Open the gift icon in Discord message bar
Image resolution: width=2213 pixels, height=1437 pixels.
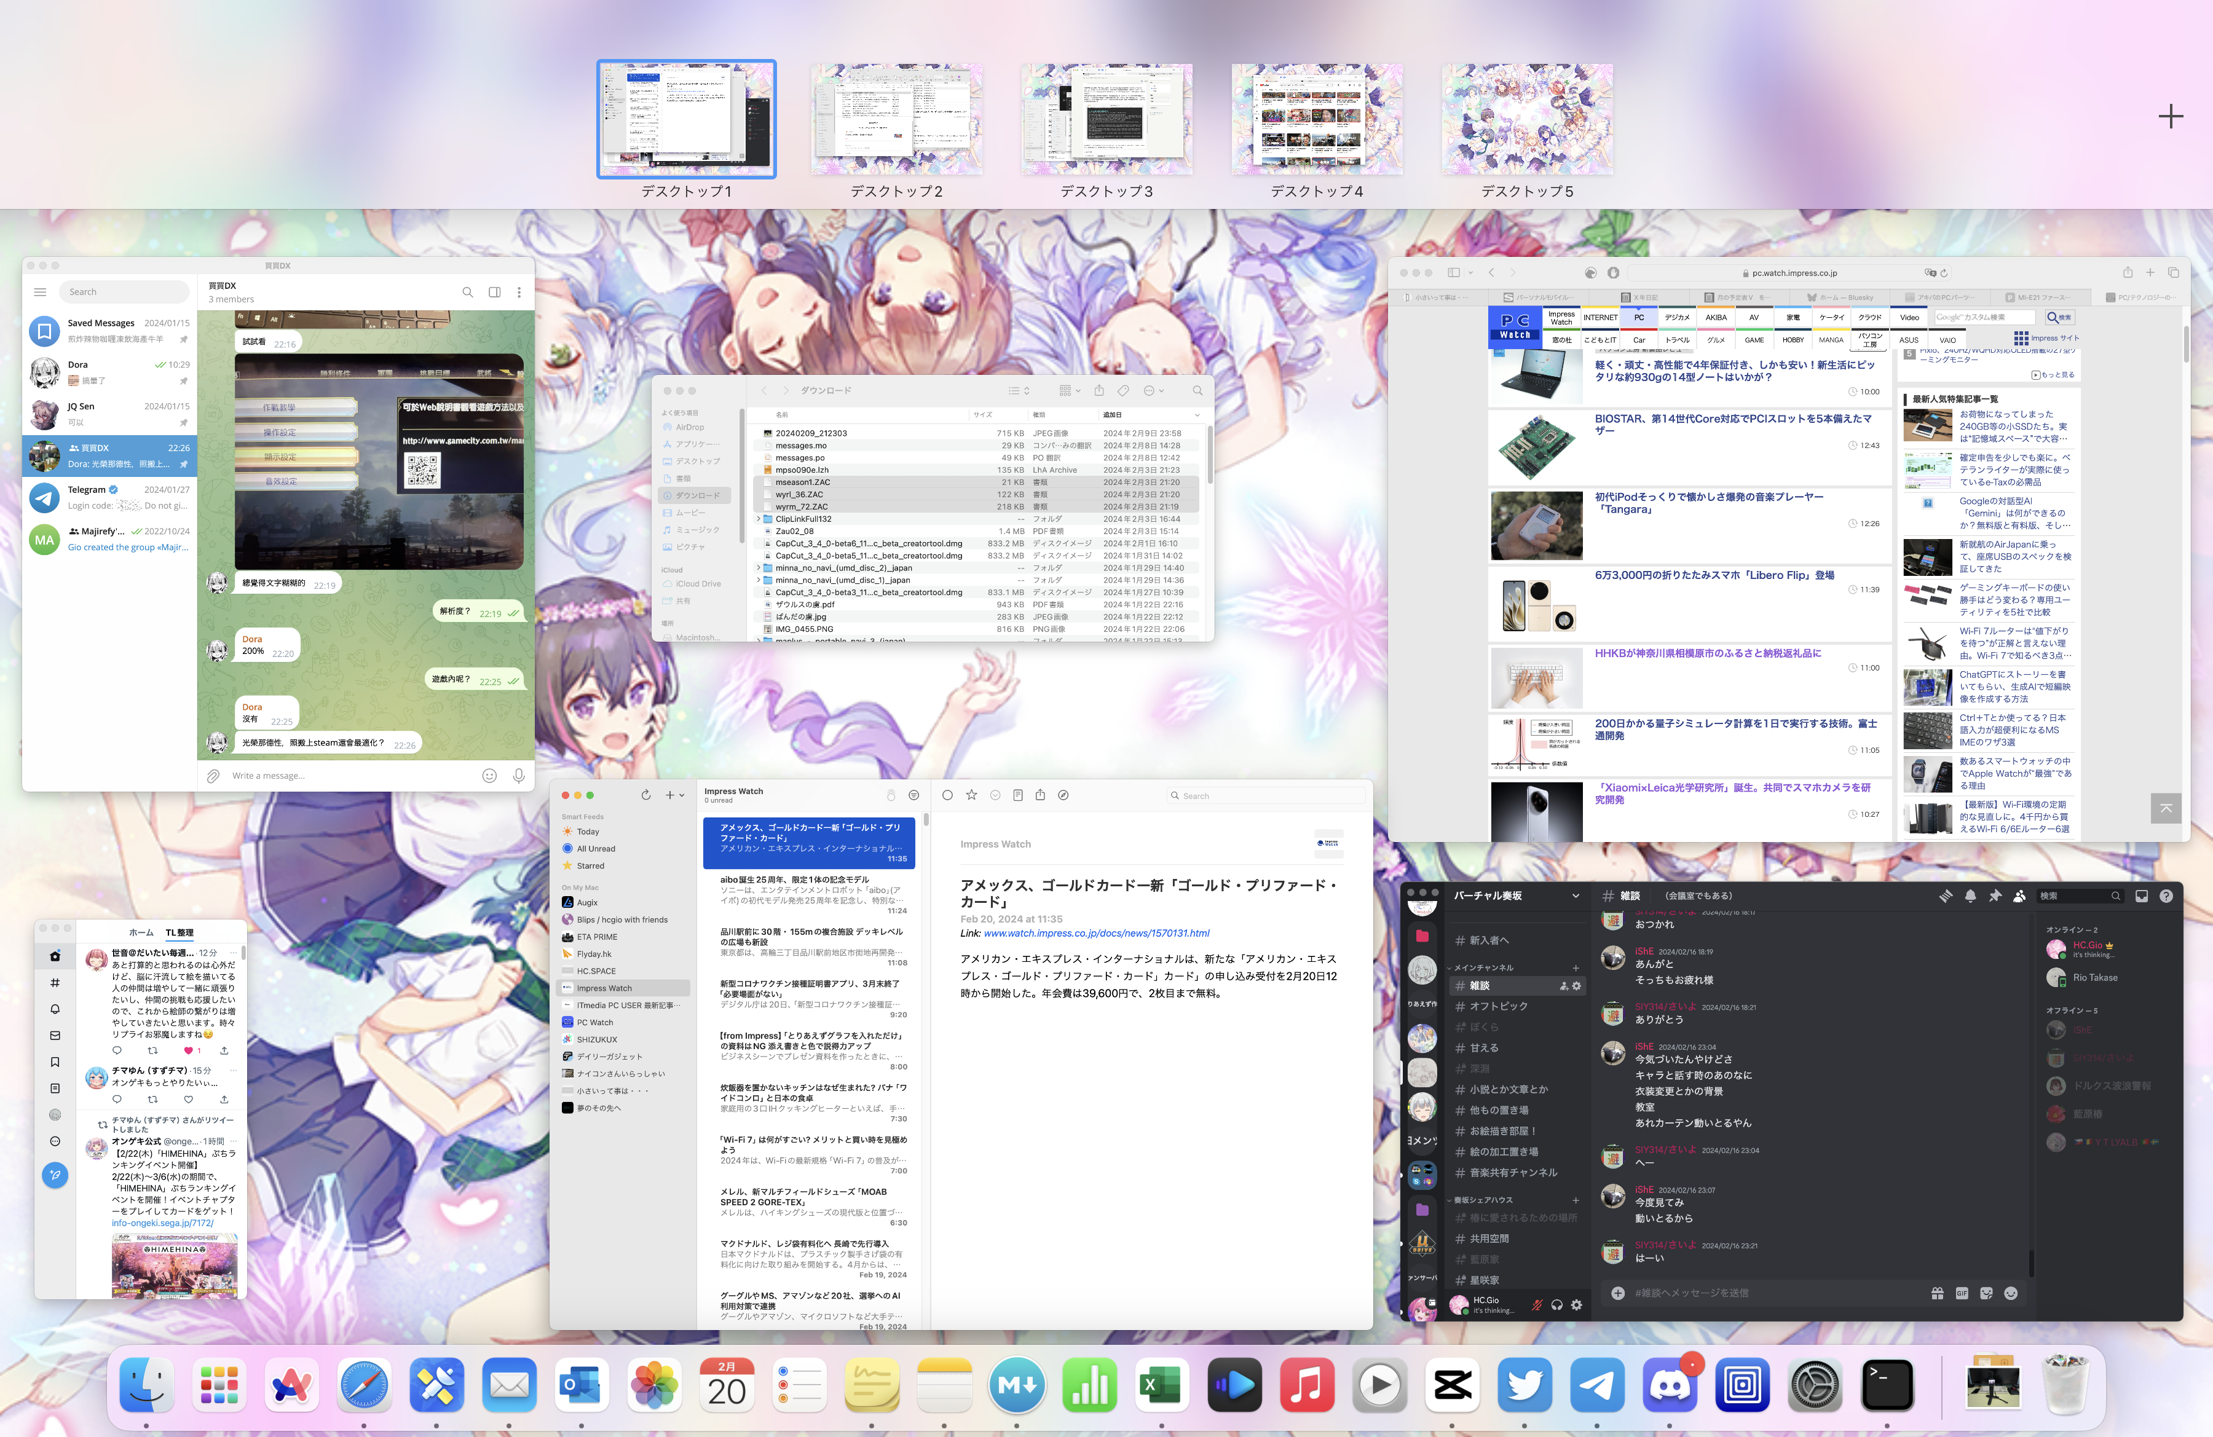(x=1938, y=1293)
